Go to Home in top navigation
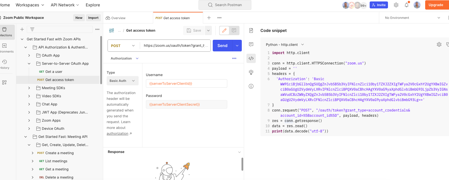The height and width of the screenshot is (180, 449). pyautogui.click(x=5, y=5)
